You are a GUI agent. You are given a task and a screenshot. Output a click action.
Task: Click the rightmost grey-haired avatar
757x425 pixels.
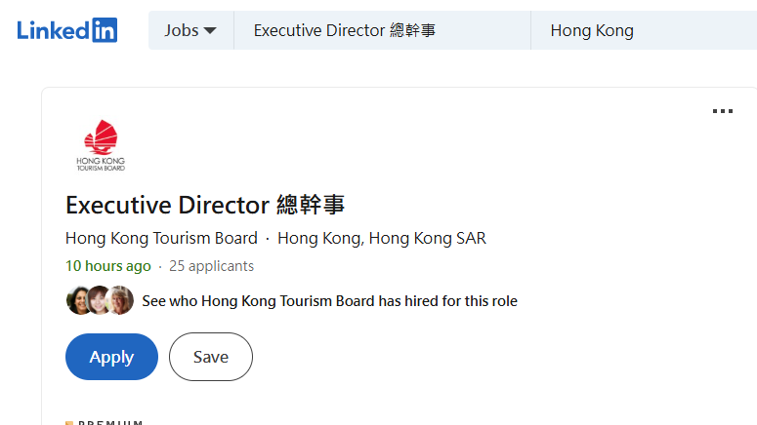click(x=120, y=300)
